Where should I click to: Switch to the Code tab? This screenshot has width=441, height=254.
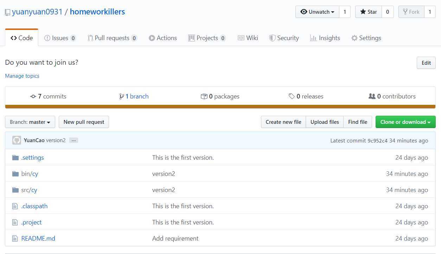(x=21, y=38)
